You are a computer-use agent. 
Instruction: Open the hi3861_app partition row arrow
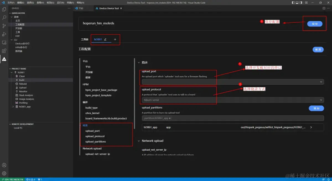coord(311,127)
